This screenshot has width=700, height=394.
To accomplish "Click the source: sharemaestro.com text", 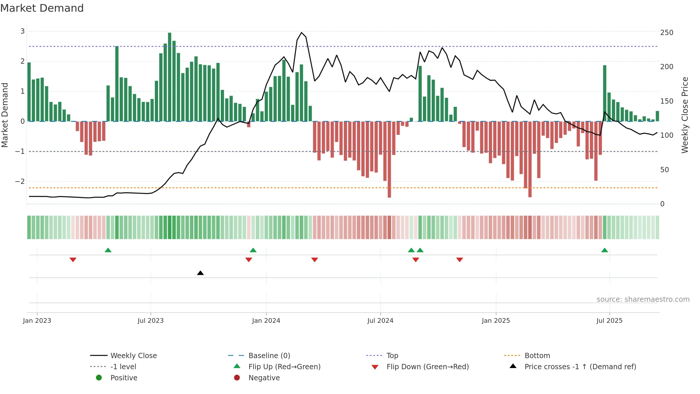I will click(x=643, y=299).
